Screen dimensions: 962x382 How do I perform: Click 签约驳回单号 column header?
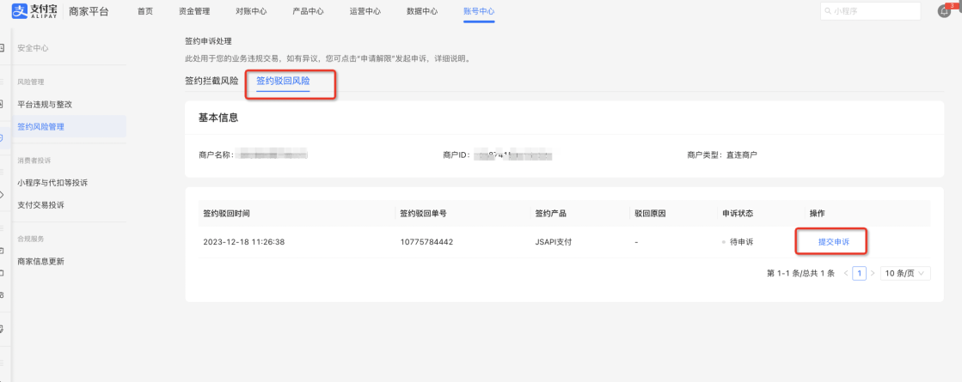coord(423,214)
